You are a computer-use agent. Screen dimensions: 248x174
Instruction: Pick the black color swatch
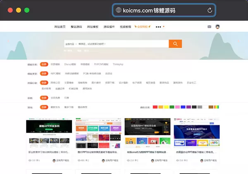(194, 107)
